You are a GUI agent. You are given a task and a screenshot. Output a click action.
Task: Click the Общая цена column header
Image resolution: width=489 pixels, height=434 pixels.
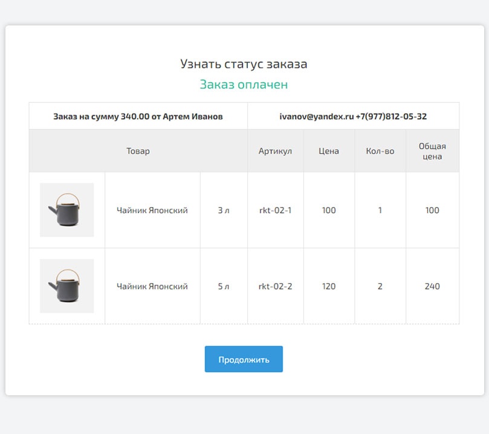[432, 151]
